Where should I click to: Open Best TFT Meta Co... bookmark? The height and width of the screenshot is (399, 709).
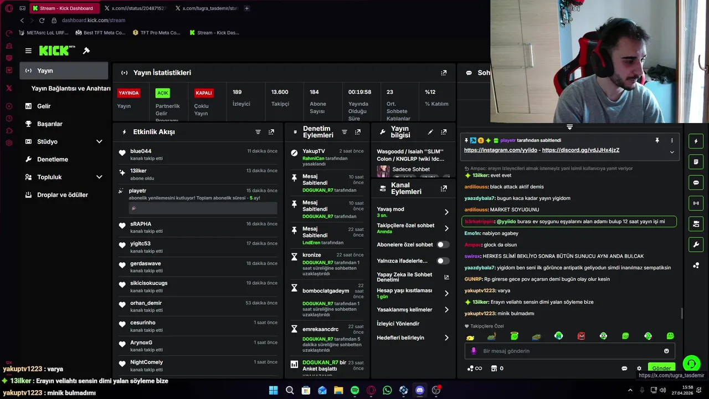click(100, 33)
